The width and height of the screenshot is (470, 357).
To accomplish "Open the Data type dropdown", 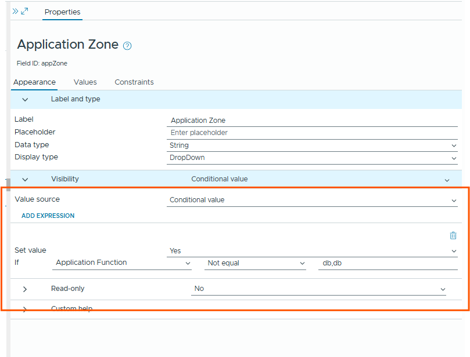I will [x=312, y=145].
